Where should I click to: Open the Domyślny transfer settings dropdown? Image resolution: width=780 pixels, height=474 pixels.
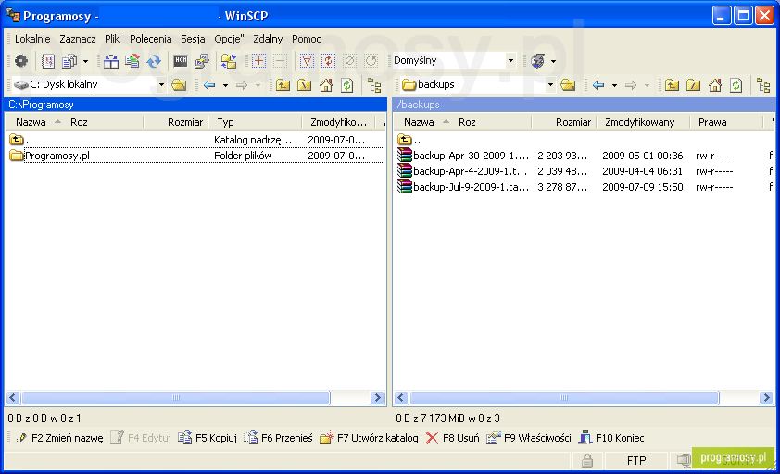click(x=510, y=61)
